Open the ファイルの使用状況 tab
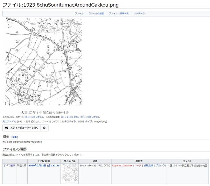This screenshot has width=210, height=186. (x=119, y=13)
